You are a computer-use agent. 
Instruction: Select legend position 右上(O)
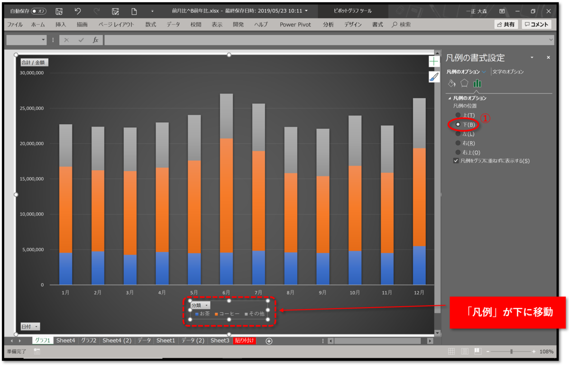(x=458, y=152)
